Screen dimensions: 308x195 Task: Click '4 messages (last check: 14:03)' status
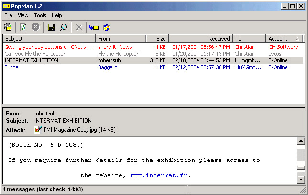point(43,189)
